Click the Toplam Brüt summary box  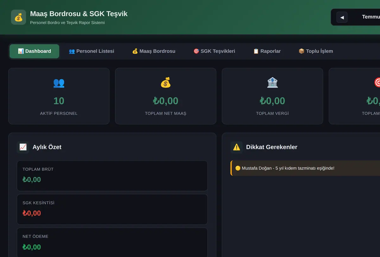click(x=112, y=176)
